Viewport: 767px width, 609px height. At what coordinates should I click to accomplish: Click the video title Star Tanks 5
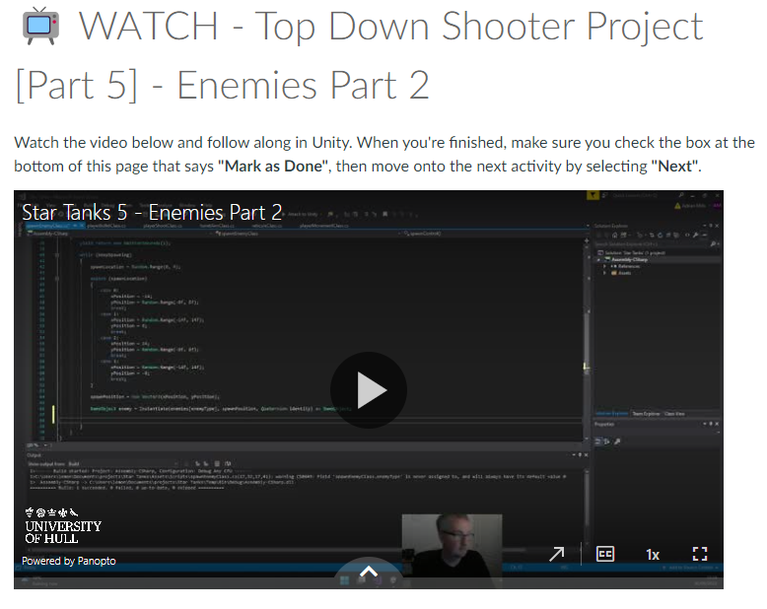(152, 212)
